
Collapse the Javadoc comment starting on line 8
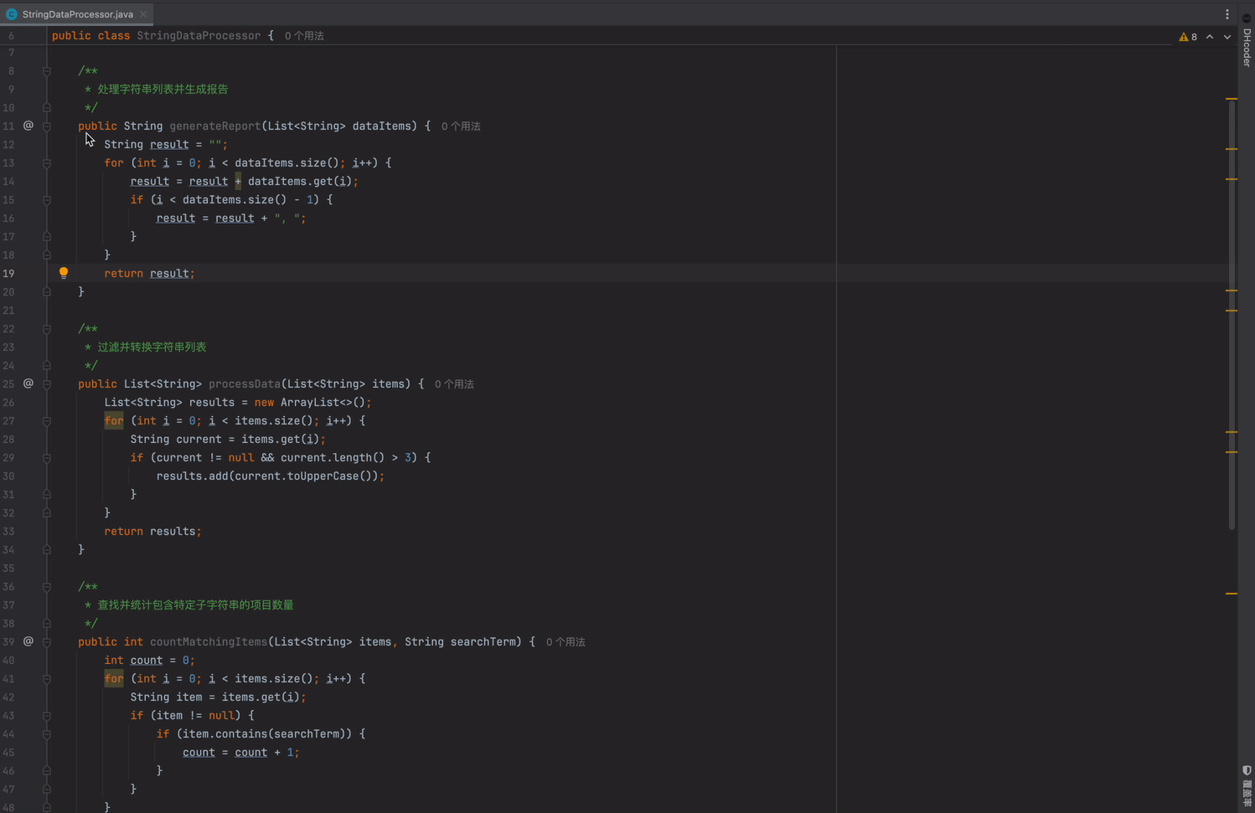[47, 71]
